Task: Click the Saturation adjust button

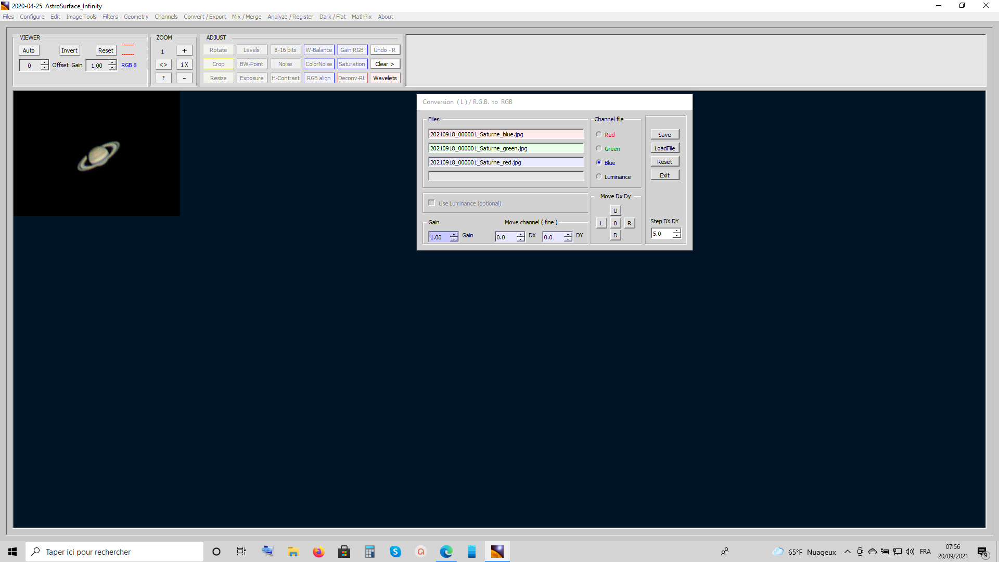Action: click(352, 64)
